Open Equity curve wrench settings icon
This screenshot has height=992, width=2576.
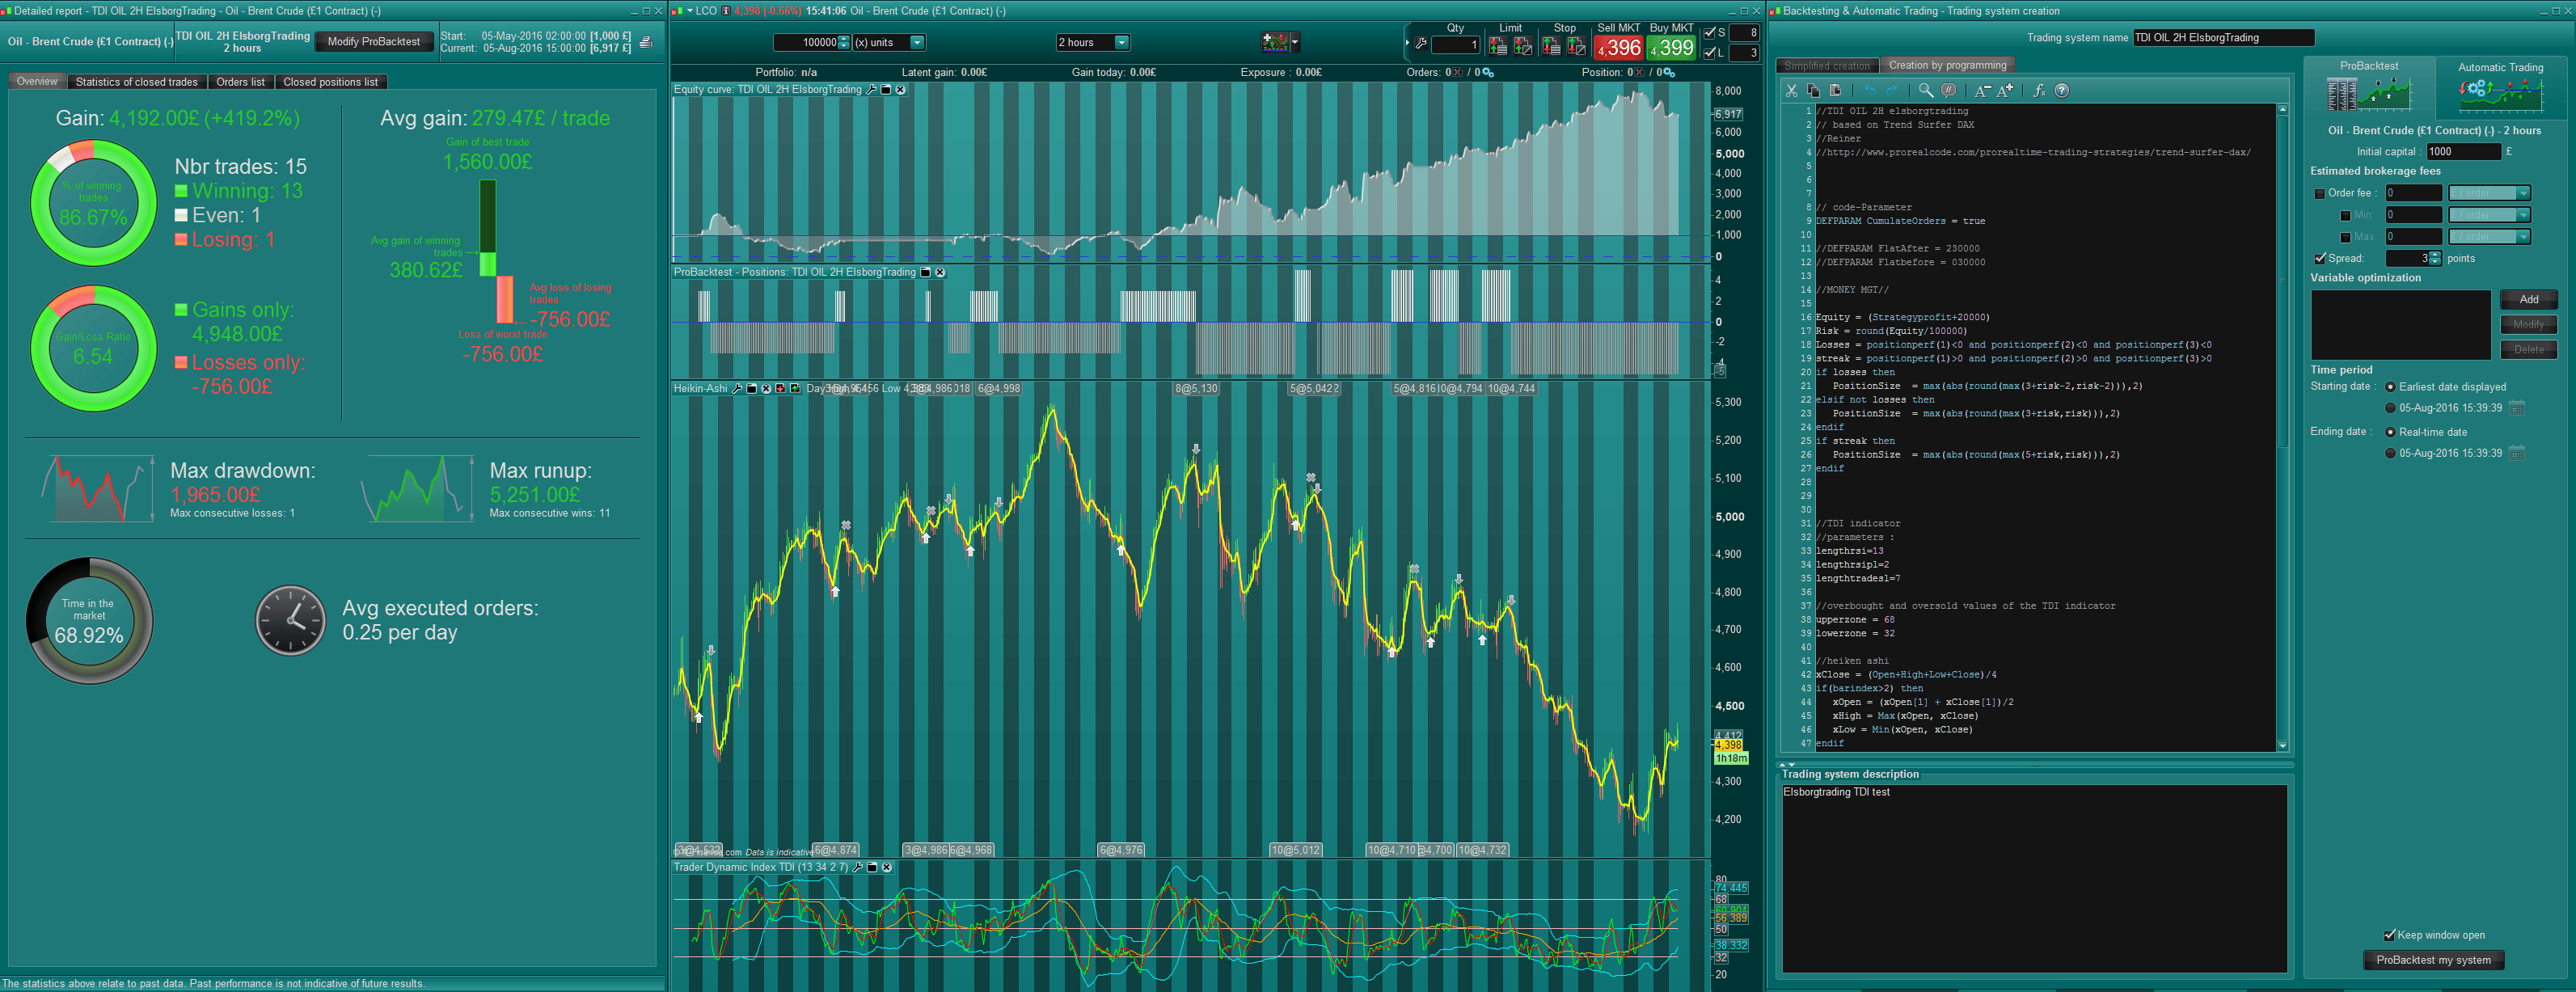(871, 90)
